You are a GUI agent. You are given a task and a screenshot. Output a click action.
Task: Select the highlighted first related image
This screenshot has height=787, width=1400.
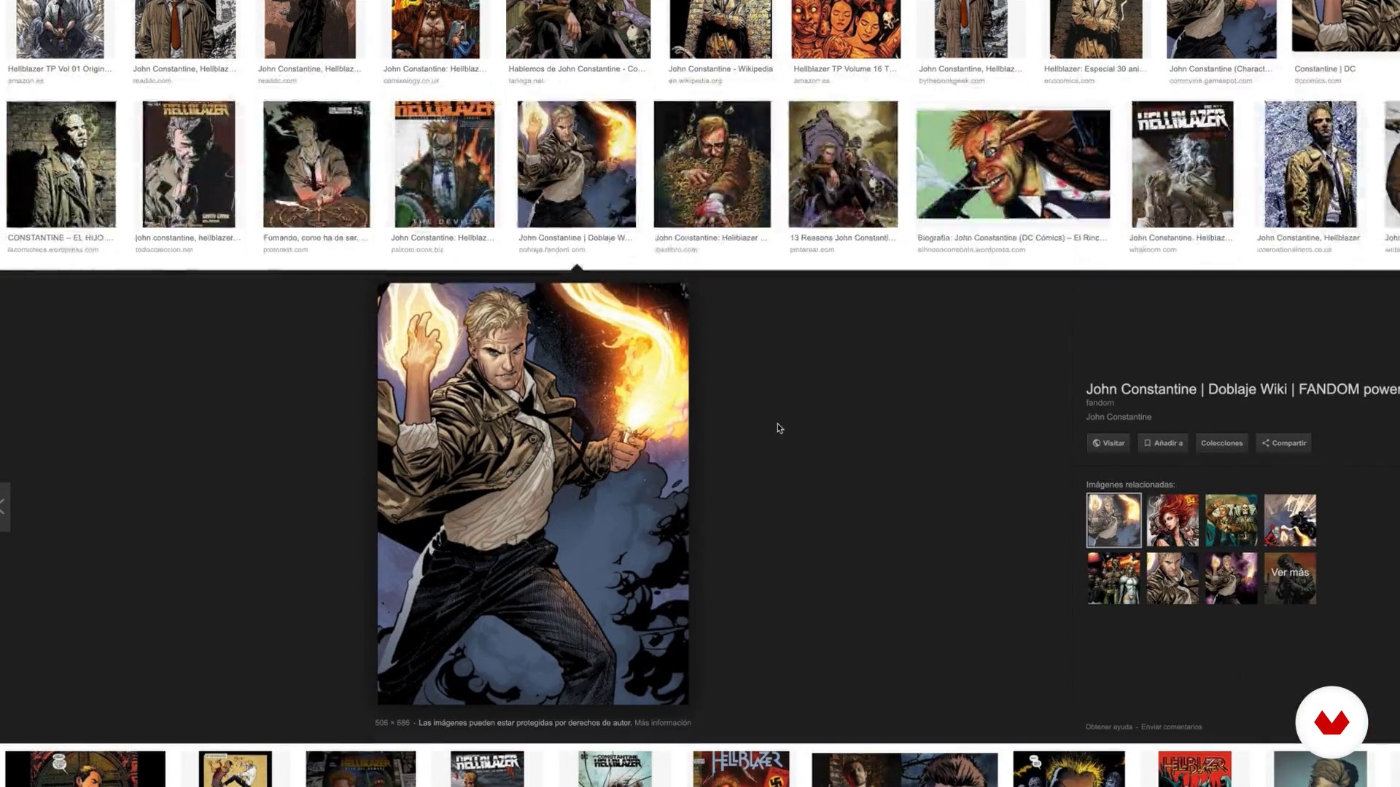point(1113,520)
